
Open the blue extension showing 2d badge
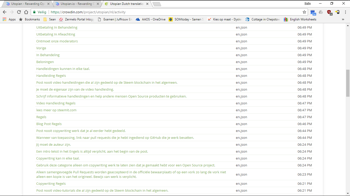(x=313, y=12)
